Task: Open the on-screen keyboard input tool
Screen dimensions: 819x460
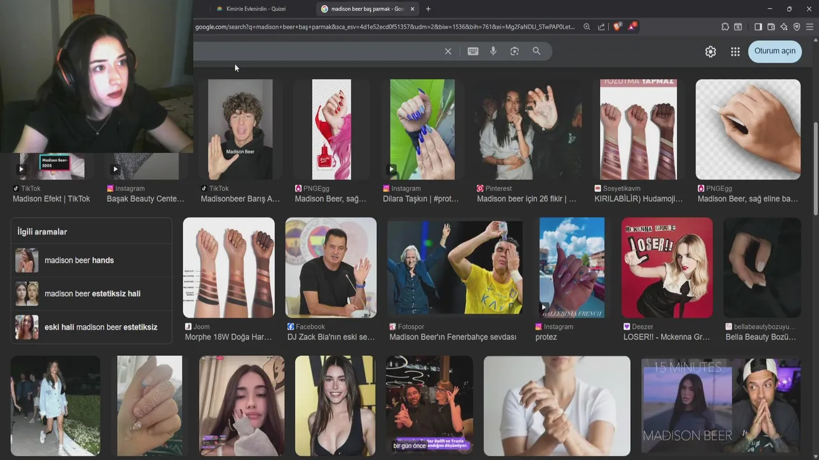Action: pos(473,51)
